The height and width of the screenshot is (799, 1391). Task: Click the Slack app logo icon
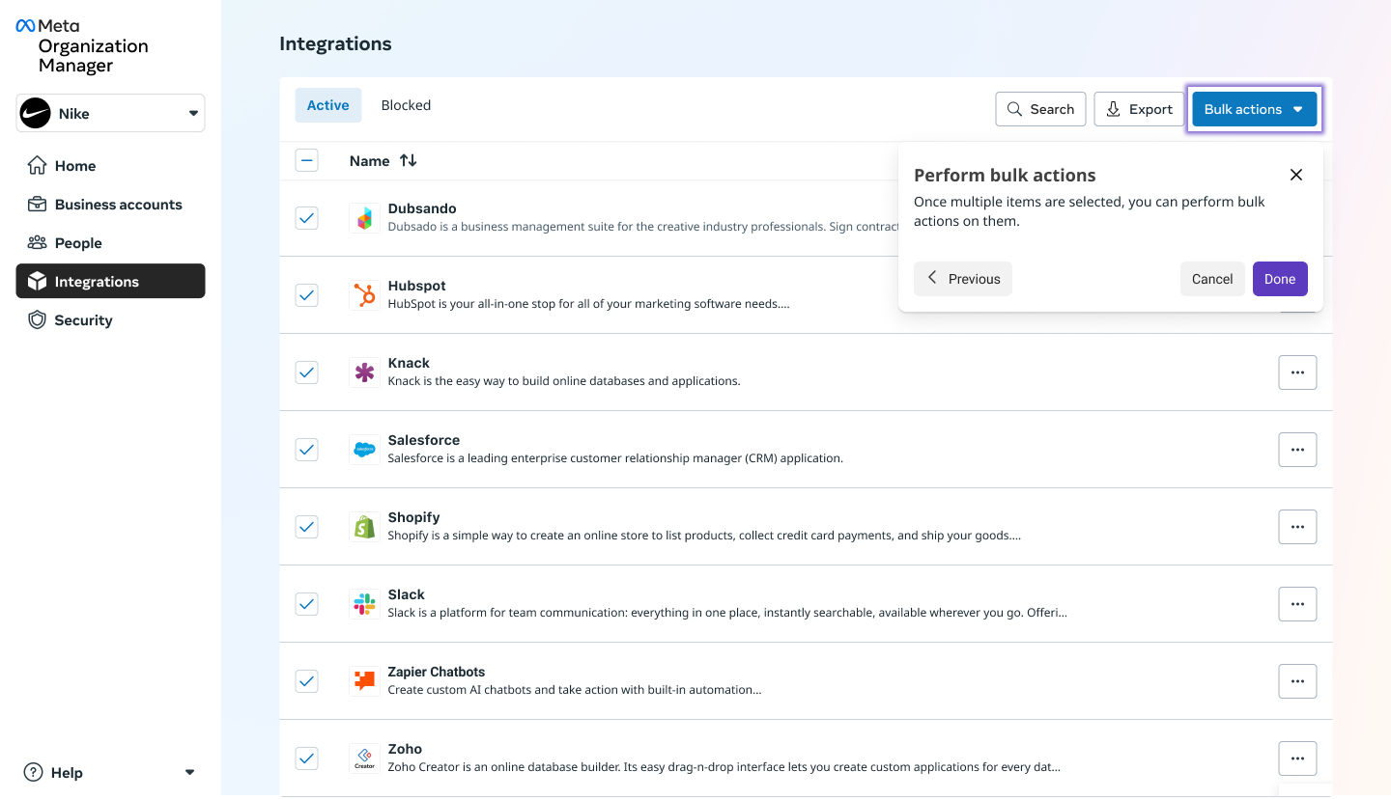[364, 604]
